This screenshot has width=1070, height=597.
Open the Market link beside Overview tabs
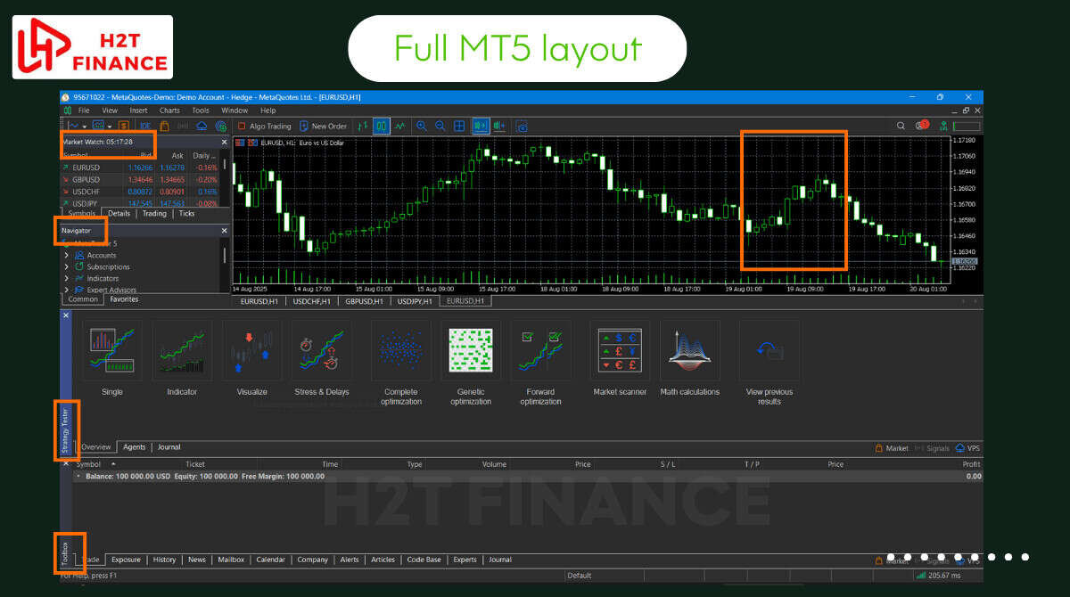(892, 448)
